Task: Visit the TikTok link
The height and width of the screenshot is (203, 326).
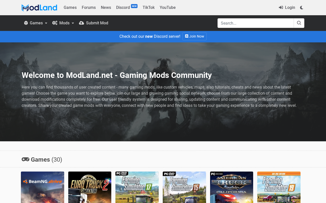Action: tap(148, 8)
